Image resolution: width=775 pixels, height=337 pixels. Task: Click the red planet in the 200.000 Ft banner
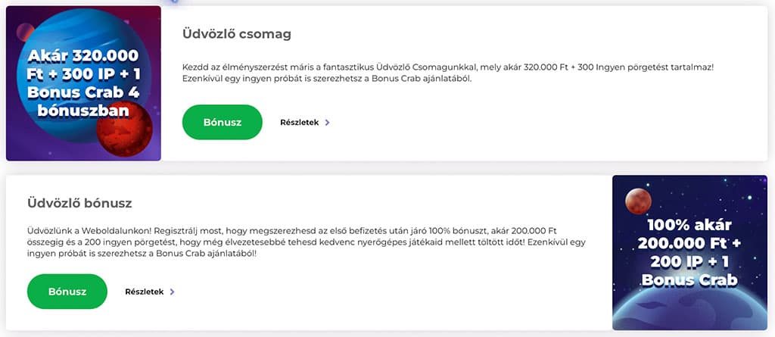tap(639, 201)
